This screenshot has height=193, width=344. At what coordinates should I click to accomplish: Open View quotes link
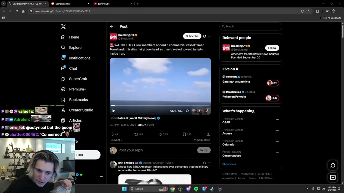click(x=202, y=140)
